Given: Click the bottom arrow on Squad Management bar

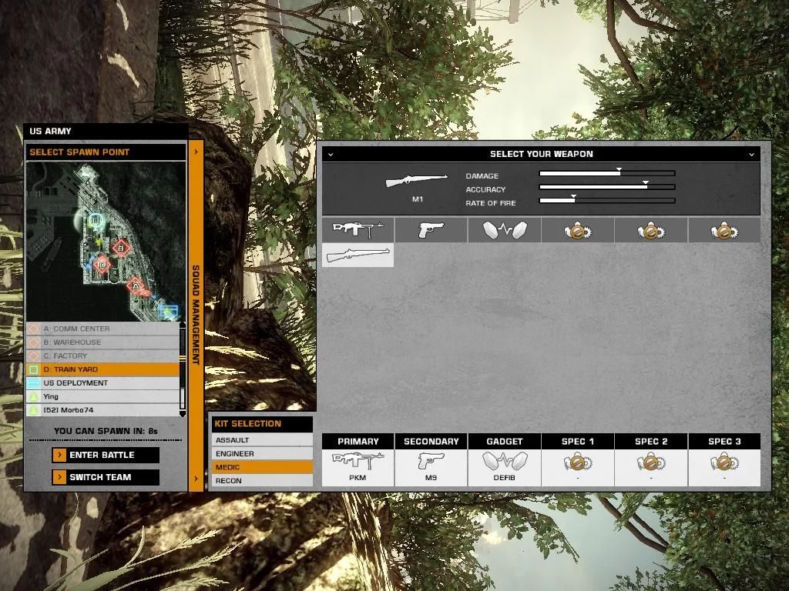Looking at the screenshot, I should coord(196,479).
